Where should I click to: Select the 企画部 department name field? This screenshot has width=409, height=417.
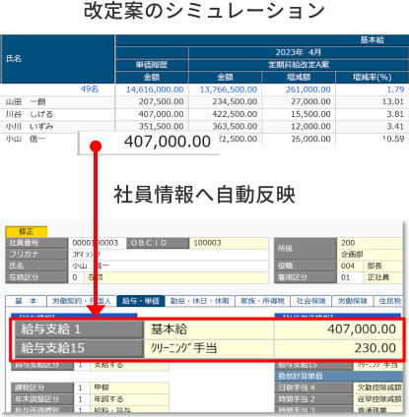[370, 255]
